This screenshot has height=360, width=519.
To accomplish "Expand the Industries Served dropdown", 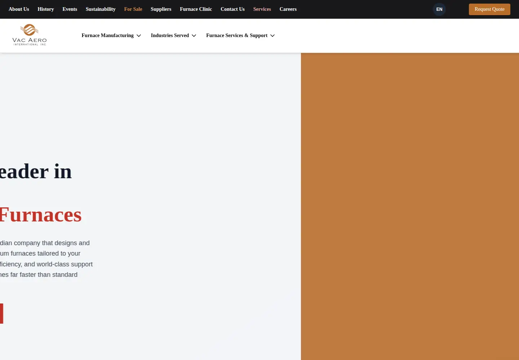I will pyautogui.click(x=173, y=36).
